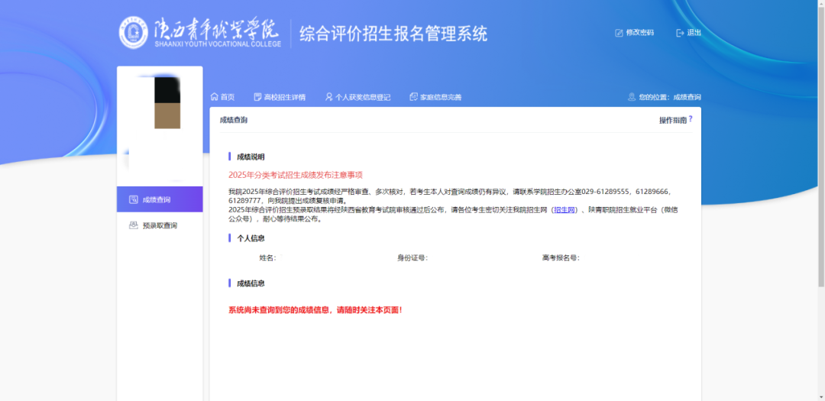Viewport: 825px width, 401px height.
Task: Open 高校招生详情 tab
Action: (x=285, y=97)
